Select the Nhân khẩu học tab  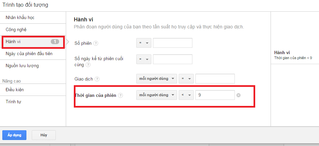(x=20, y=17)
